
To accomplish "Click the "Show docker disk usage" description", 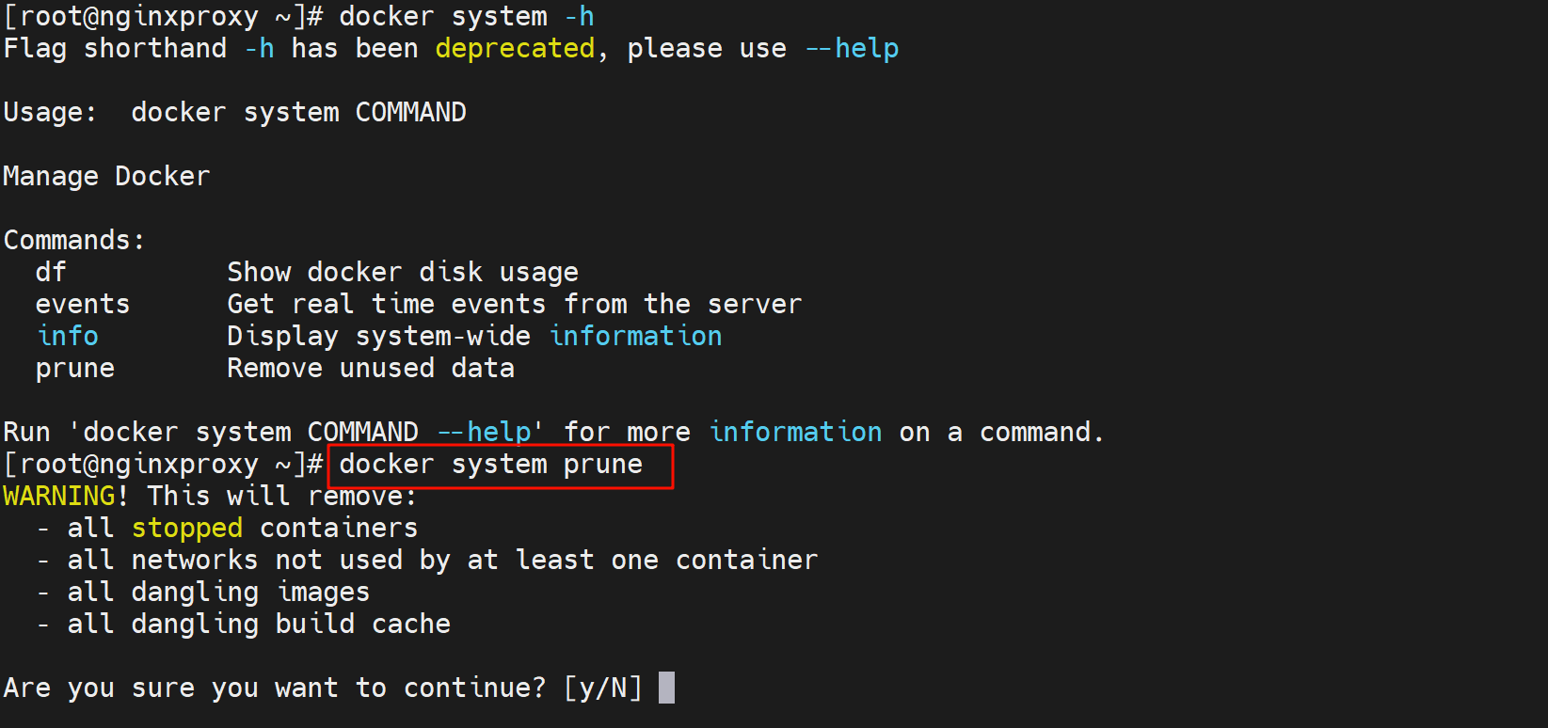I will click(x=403, y=273).
